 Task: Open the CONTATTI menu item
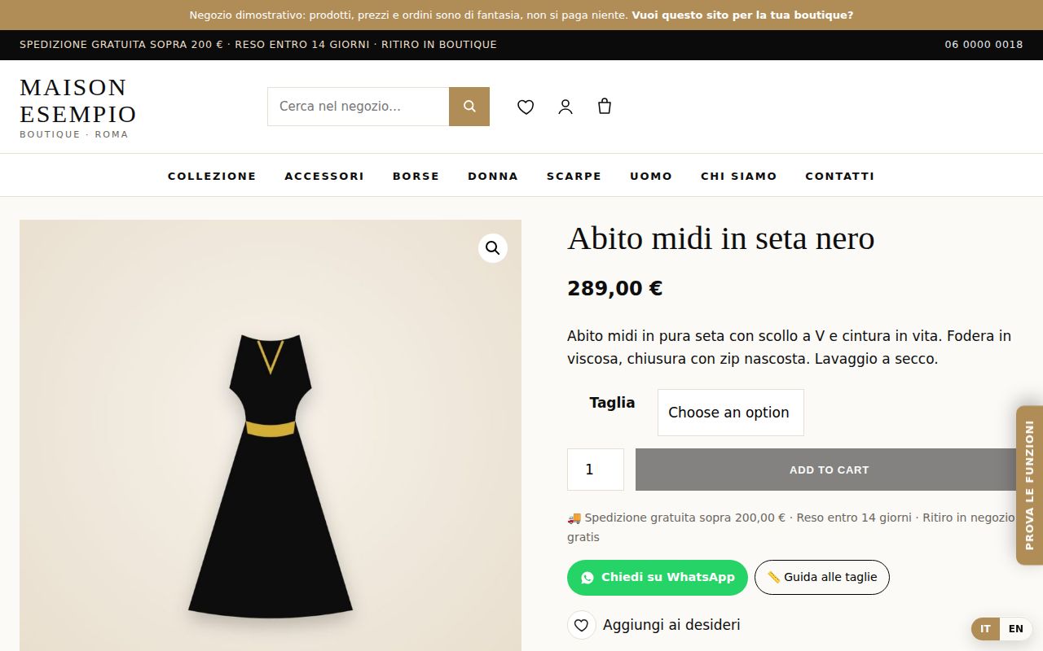pyautogui.click(x=840, y=176)
